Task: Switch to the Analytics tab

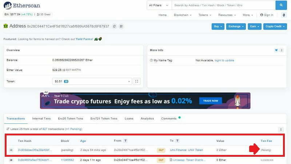Action: 147,119
